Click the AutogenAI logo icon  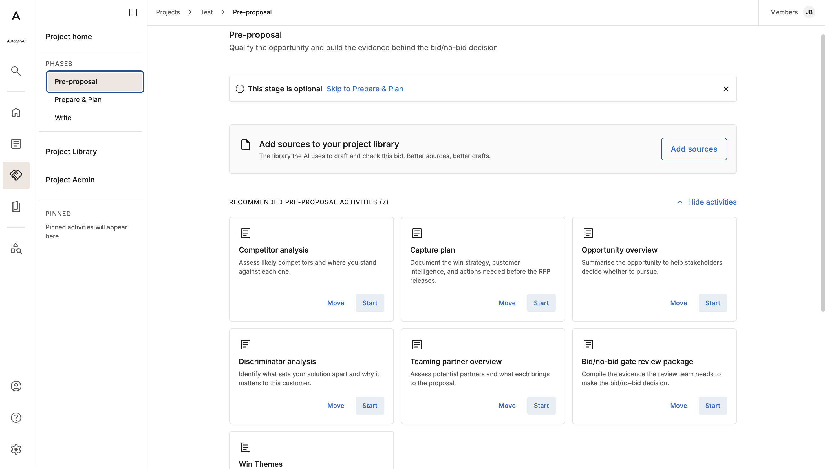click(16, 16)
